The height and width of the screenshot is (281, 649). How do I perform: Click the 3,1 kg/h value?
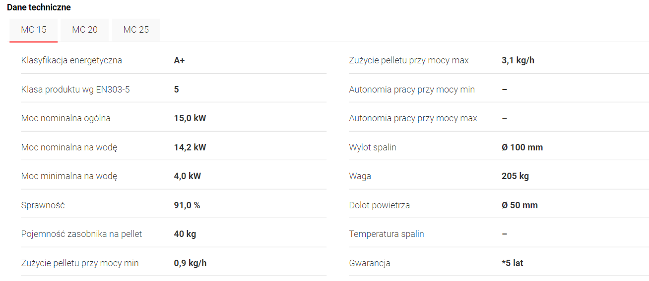click(518, 60)
